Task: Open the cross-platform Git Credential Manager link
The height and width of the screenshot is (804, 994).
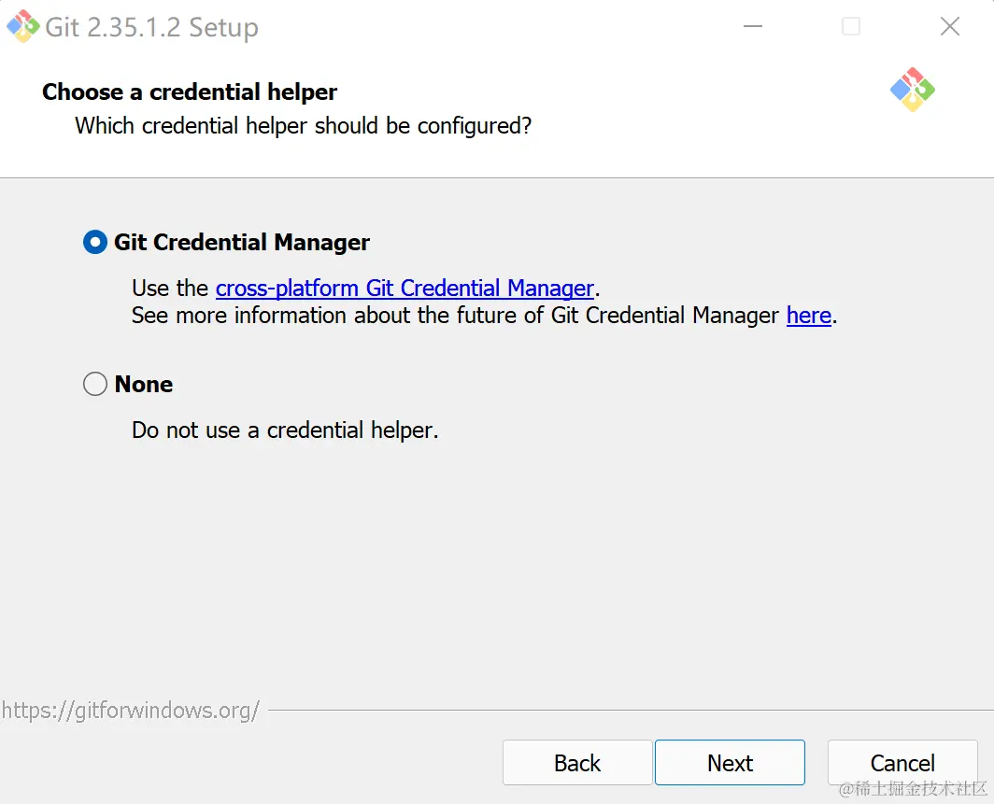Action: [x=405, y=289]
